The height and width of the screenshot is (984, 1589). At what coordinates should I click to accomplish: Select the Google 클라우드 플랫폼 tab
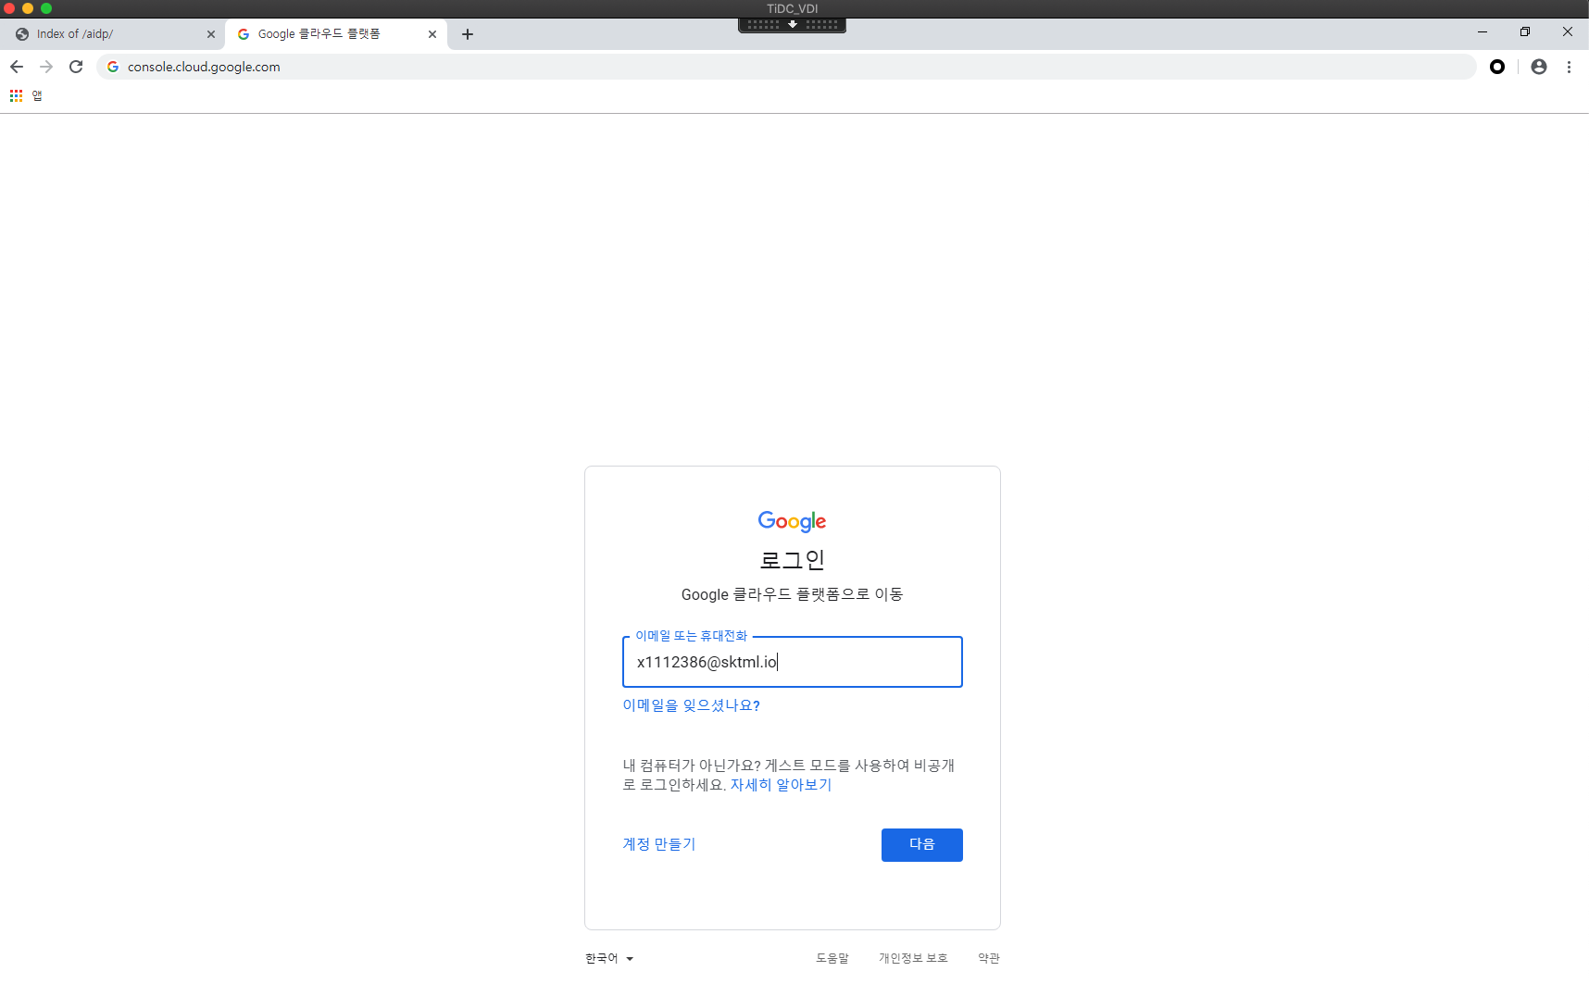319,34
